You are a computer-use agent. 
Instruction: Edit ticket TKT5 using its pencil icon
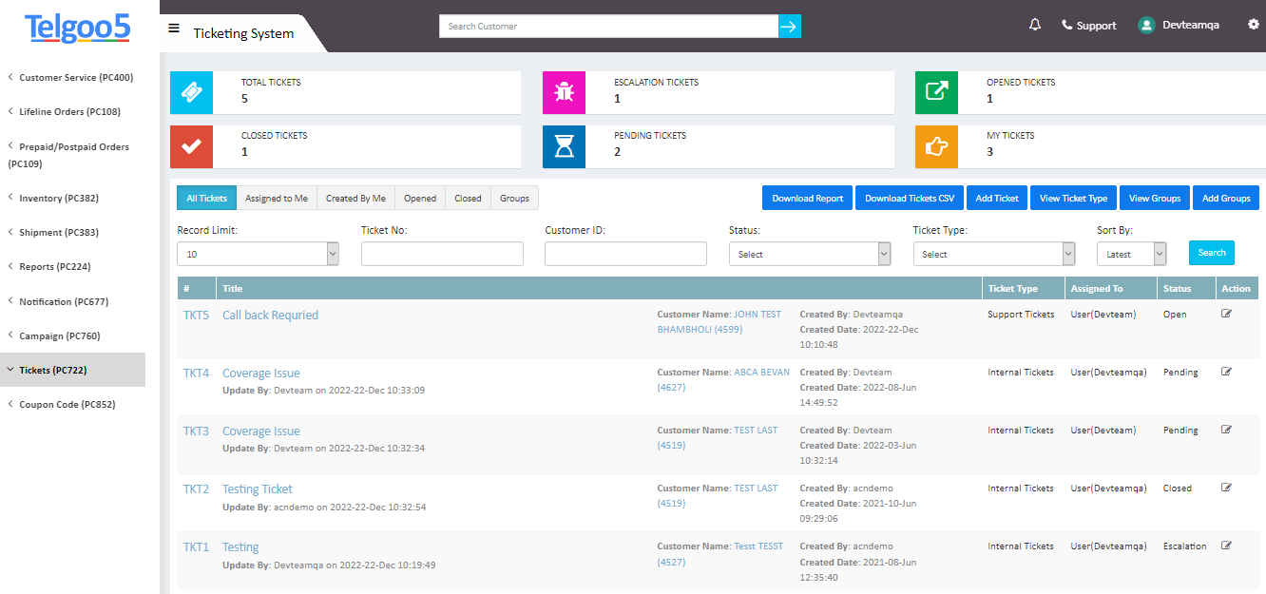click(1226, 312)
